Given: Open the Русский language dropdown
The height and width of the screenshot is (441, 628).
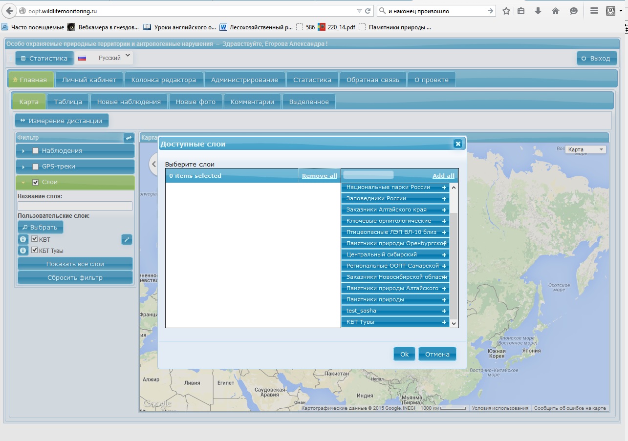Looking at the screenshot, I should tap(105, 58).
